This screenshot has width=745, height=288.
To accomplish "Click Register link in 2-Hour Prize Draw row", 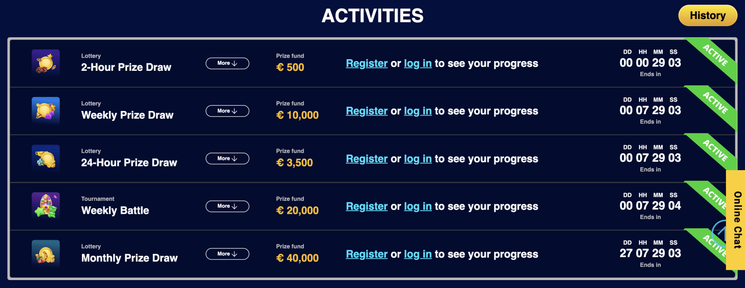I will coord(366,63).
